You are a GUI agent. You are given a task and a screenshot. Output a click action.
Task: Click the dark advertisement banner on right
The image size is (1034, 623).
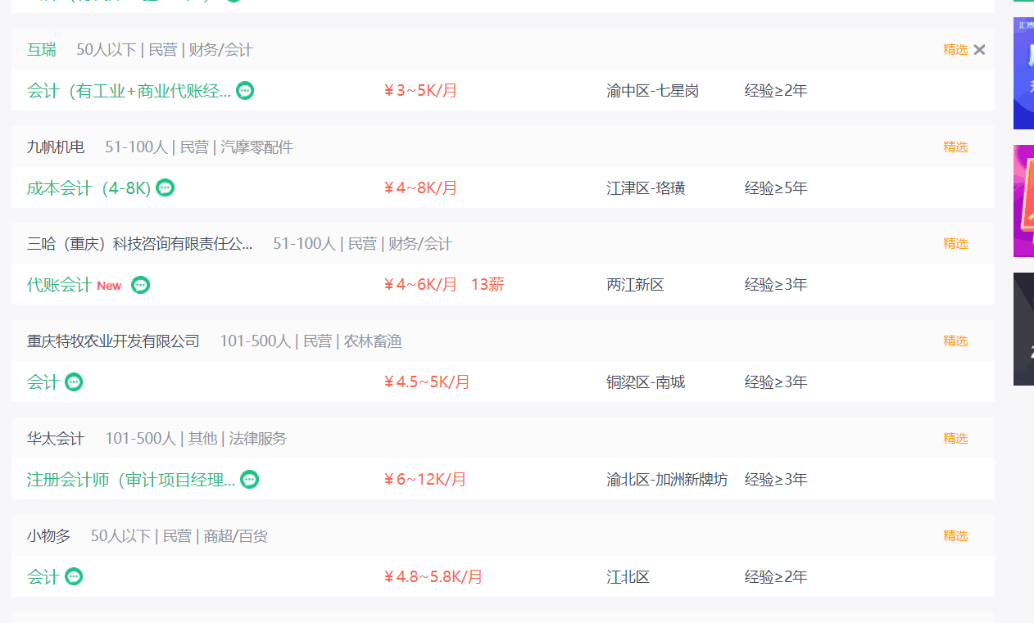coord(1023,329)
